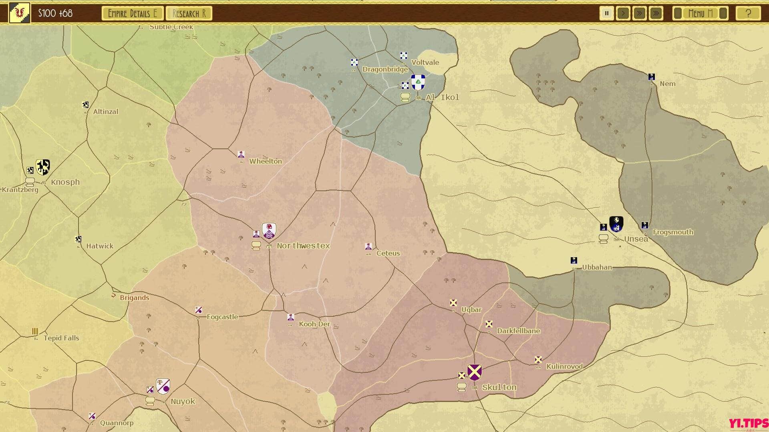Select the Knosph black-and-white shield
The image size is (769, 432).
43,167
